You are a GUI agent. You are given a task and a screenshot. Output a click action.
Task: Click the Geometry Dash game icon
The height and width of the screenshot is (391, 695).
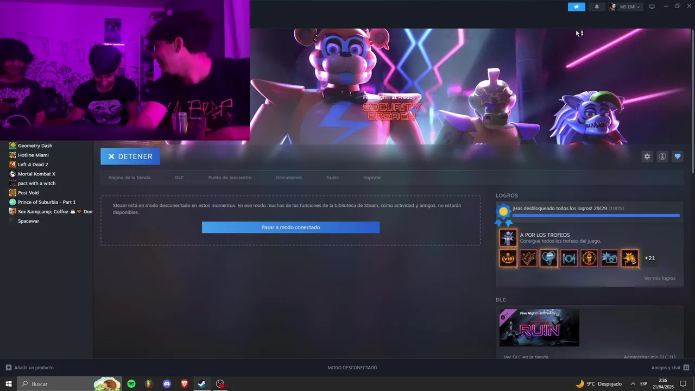12,146
